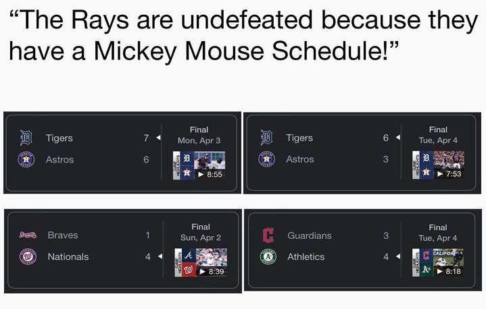The width and height of the screenshot is (486, 309).
Task: Click Astros logo in the 6-3 game card
Action: coord(266,159)
